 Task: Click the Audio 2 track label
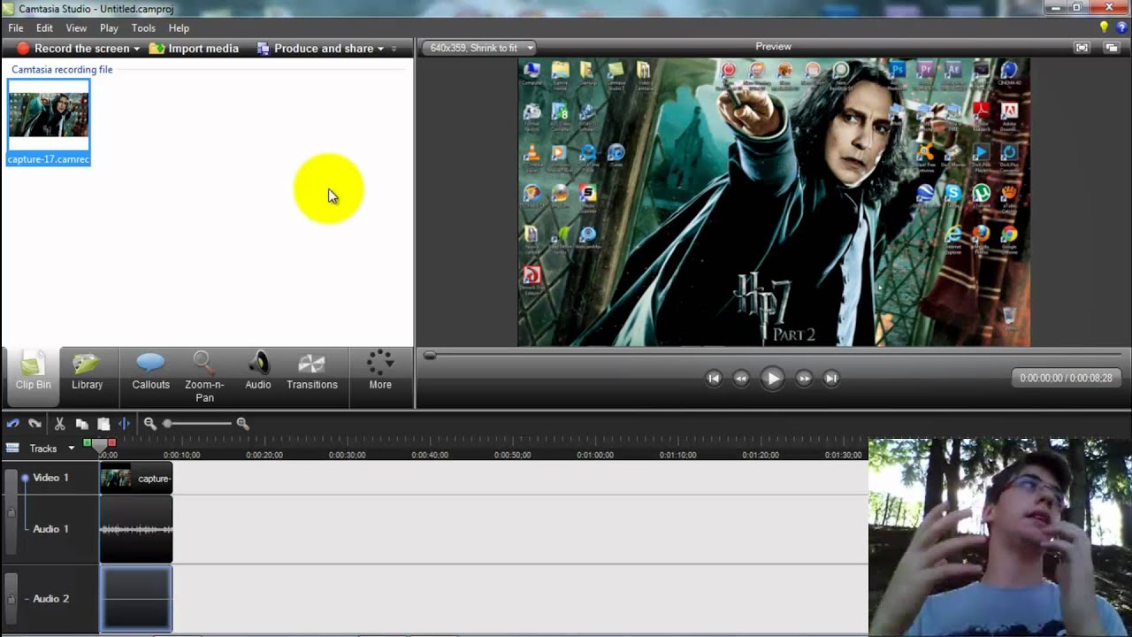tap(50, 599)
